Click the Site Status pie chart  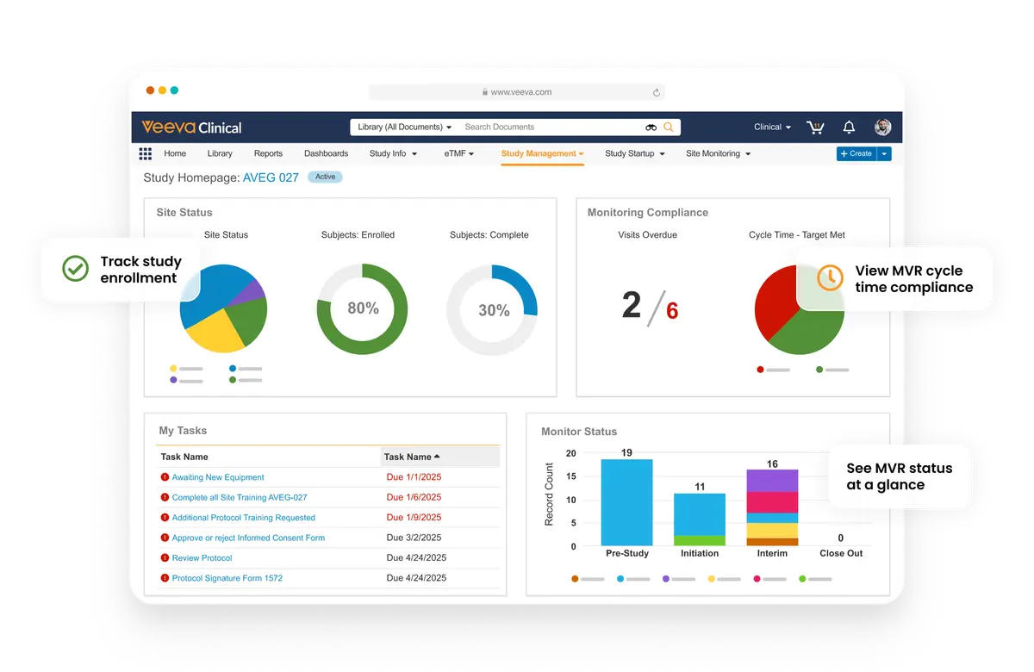tap(223, 308)
